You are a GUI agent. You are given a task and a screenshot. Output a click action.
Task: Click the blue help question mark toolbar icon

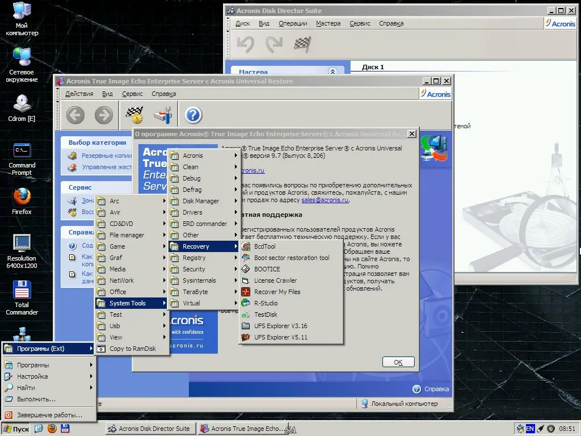[x=193, y=115]
